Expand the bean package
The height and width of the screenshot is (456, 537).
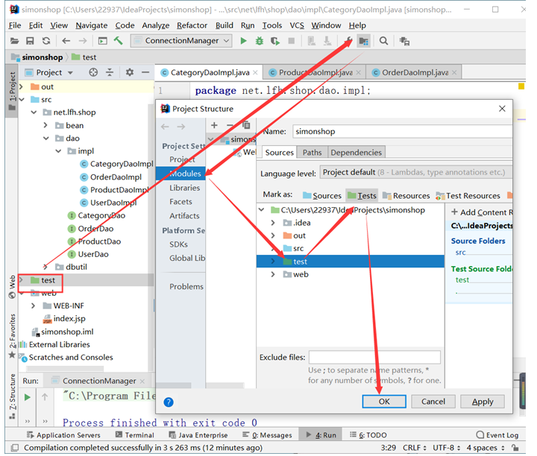(45, 125)
